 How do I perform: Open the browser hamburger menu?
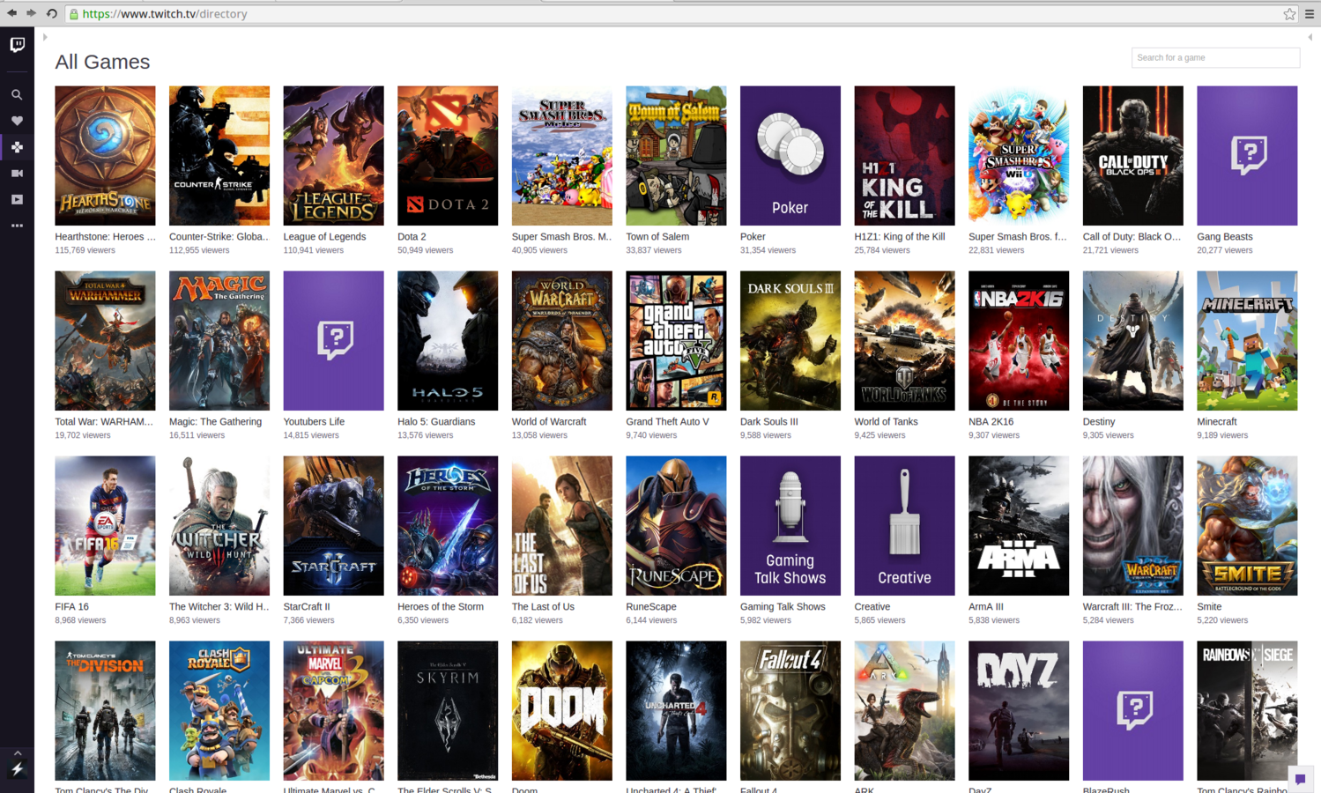(1310, 14)
